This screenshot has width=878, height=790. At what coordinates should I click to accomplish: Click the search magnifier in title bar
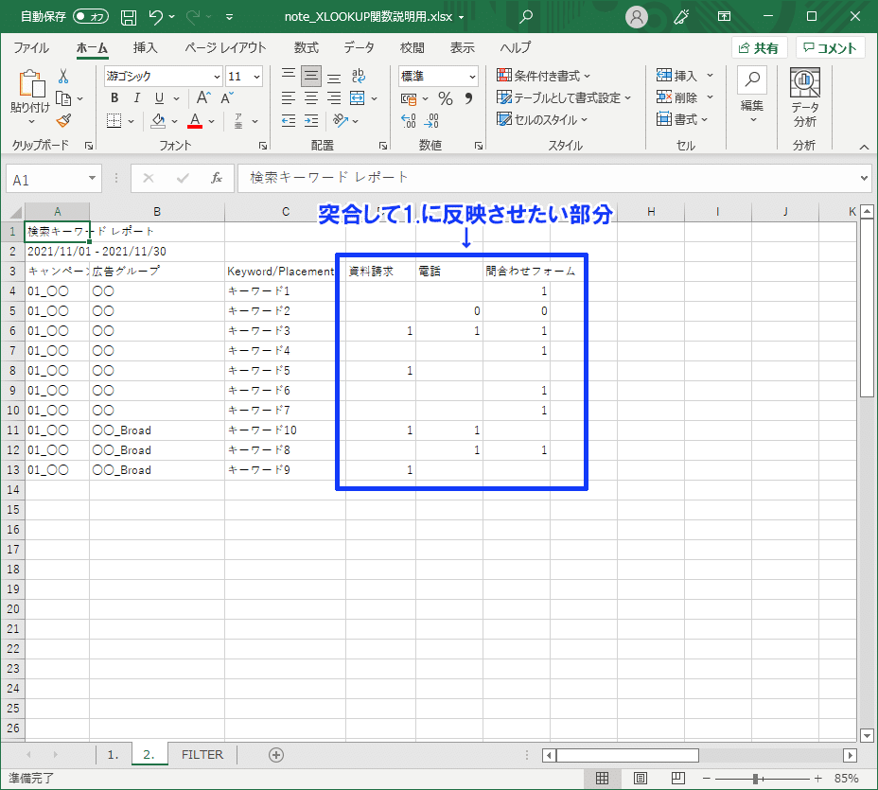point(525,17)
